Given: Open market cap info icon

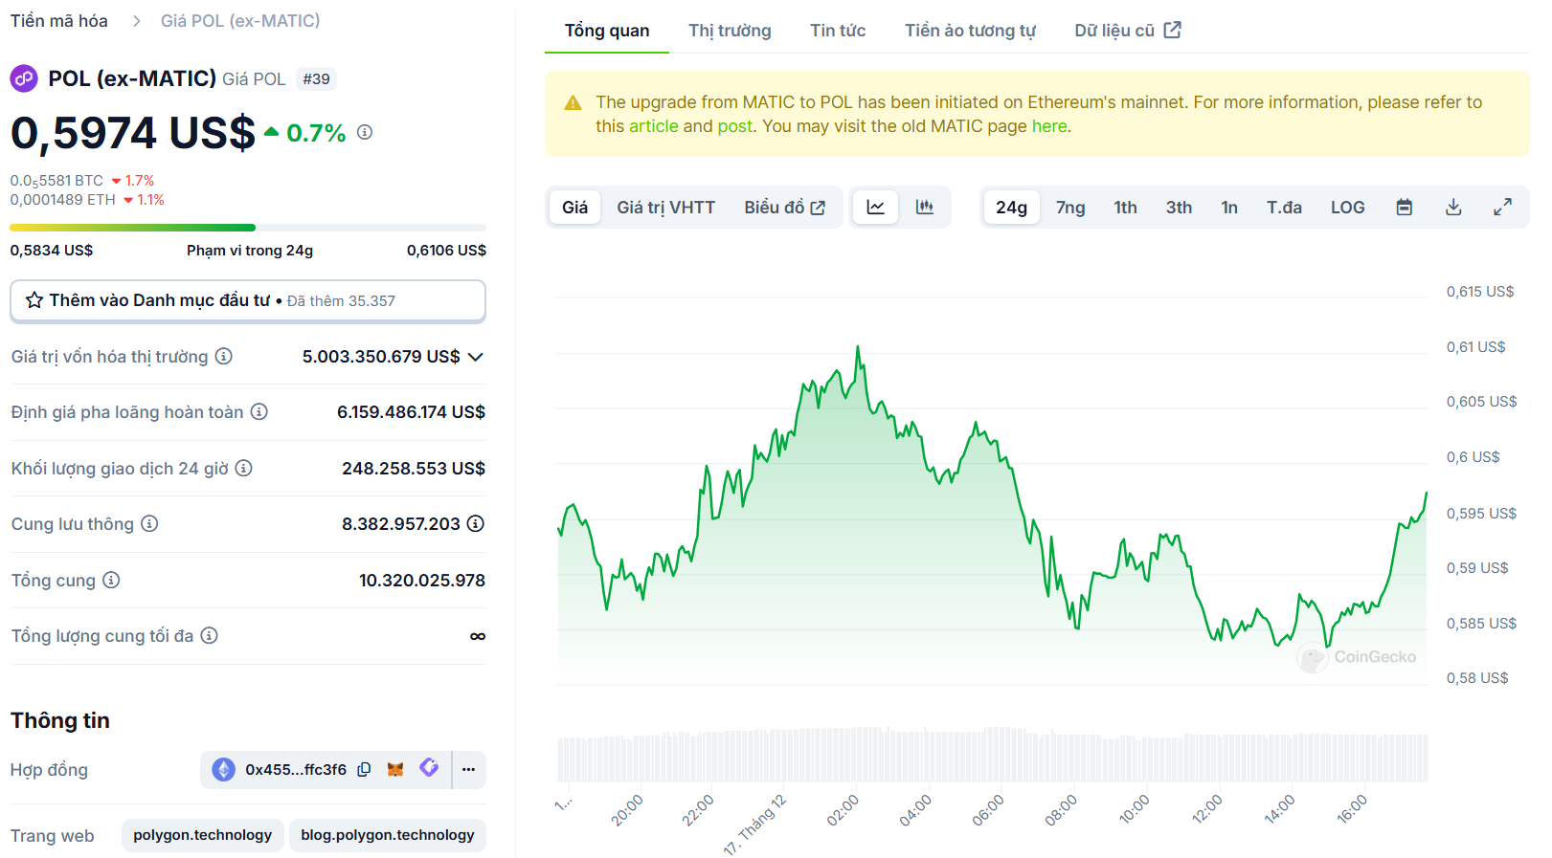Looking at the screenshot, I should [x=224, y=356].
